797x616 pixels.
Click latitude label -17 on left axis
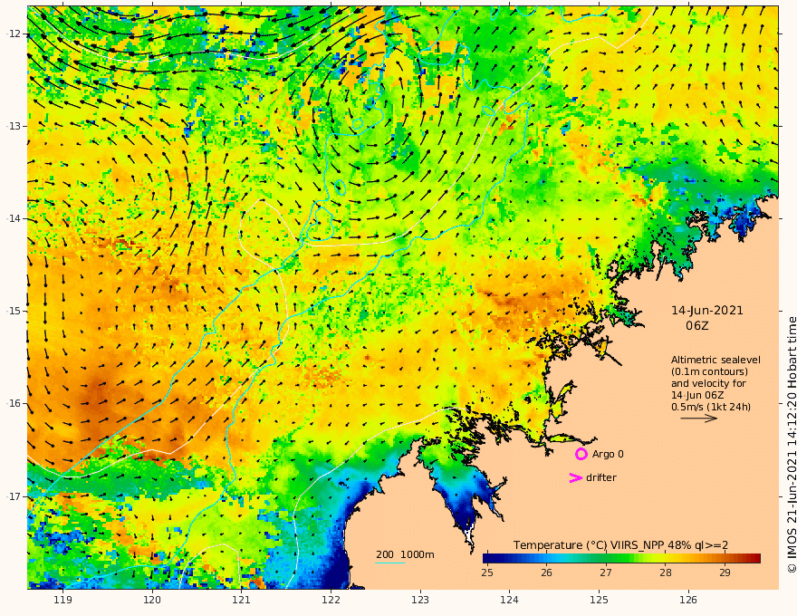[13, 496]
